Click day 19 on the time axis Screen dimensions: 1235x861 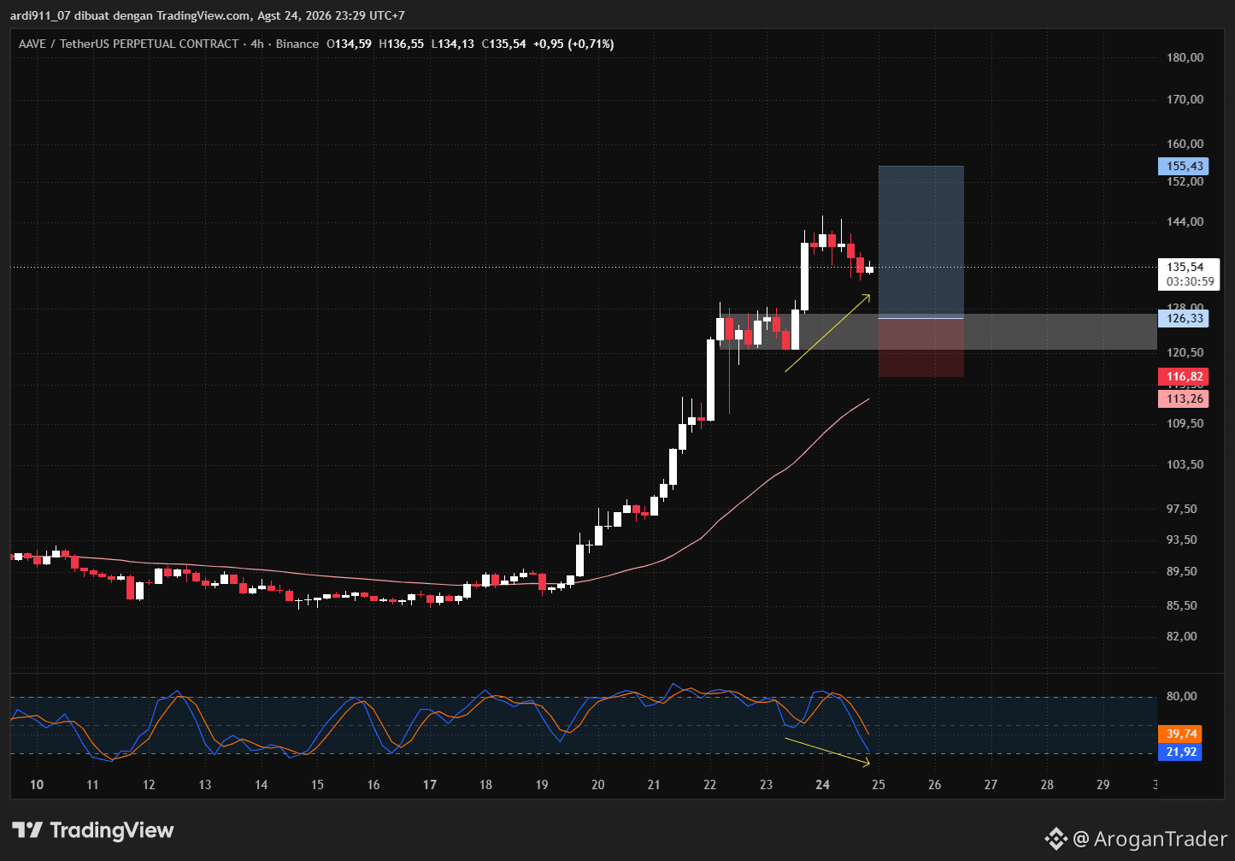point(542,785)
